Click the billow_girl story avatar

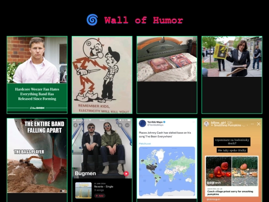(206, 124)
